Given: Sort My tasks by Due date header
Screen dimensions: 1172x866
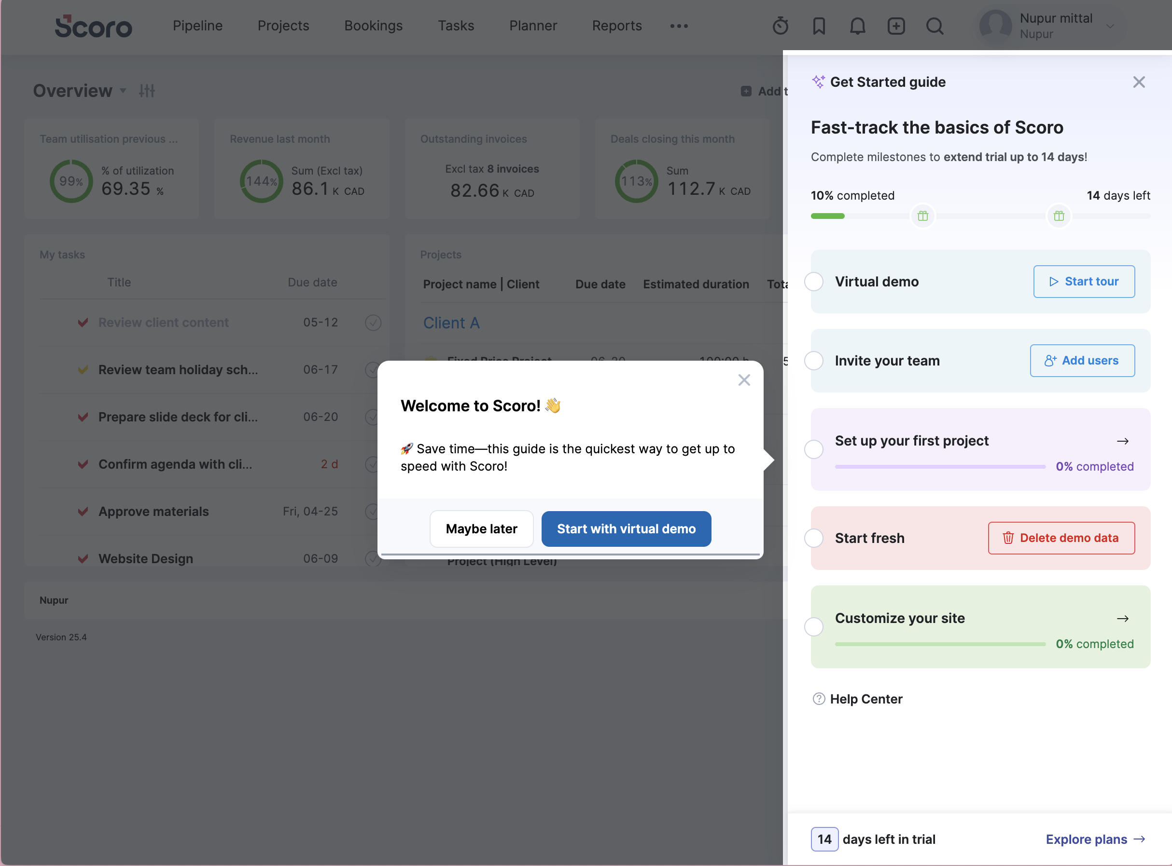Looking at the screenshot, I should click(x=312, y=282).
